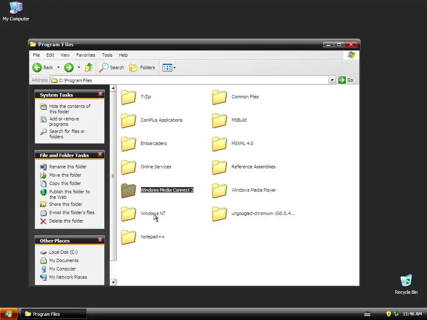The image size is (427, 320).
Task: Open the Forward history dropdown arrow
Action: [x=79, y=67]
